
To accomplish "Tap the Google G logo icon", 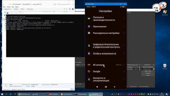I will click(x=89, y=71).
